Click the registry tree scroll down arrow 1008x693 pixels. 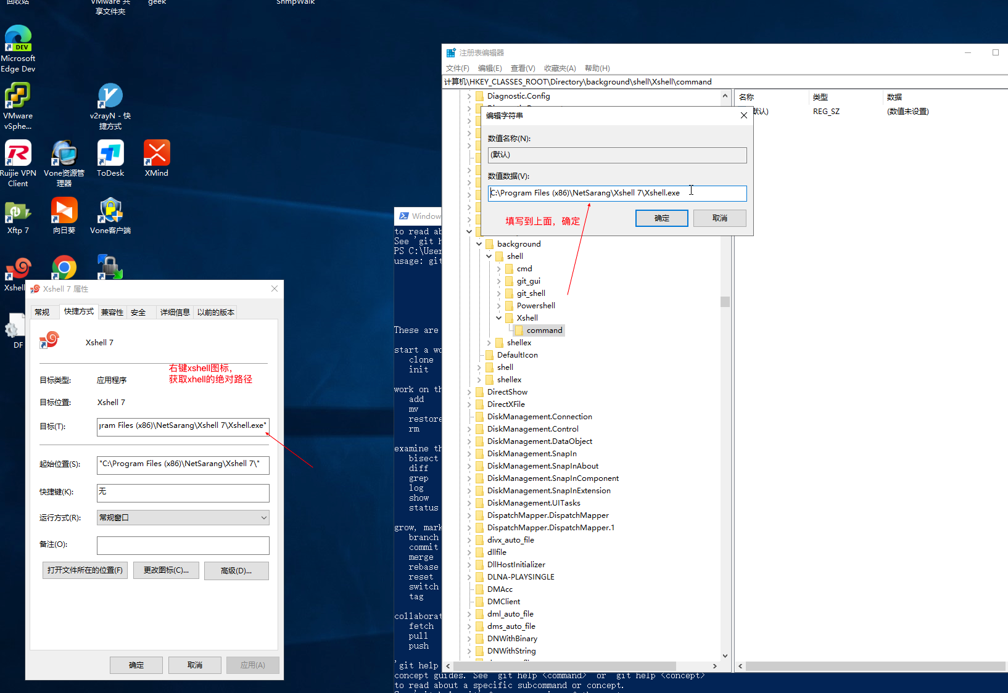(x=725, y=656)
